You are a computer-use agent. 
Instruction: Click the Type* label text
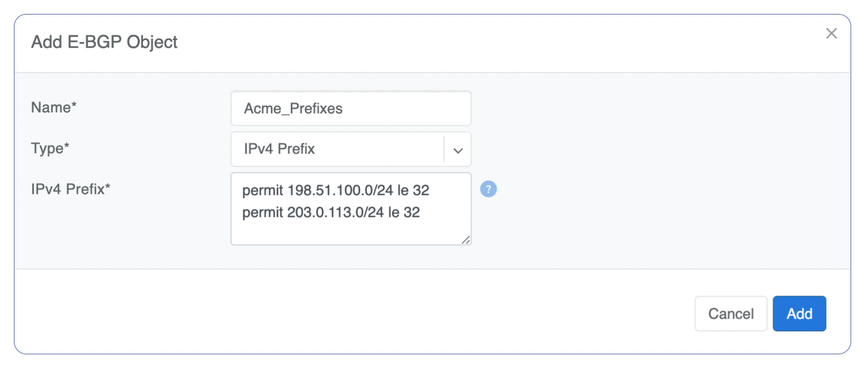click(x=50, y=149)
